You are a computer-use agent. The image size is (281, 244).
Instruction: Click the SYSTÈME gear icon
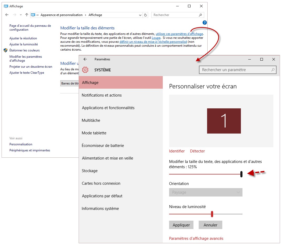click(x=85, y=70)
